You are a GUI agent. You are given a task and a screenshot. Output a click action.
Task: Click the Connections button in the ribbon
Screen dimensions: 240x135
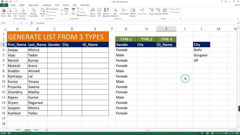(52, 9)
